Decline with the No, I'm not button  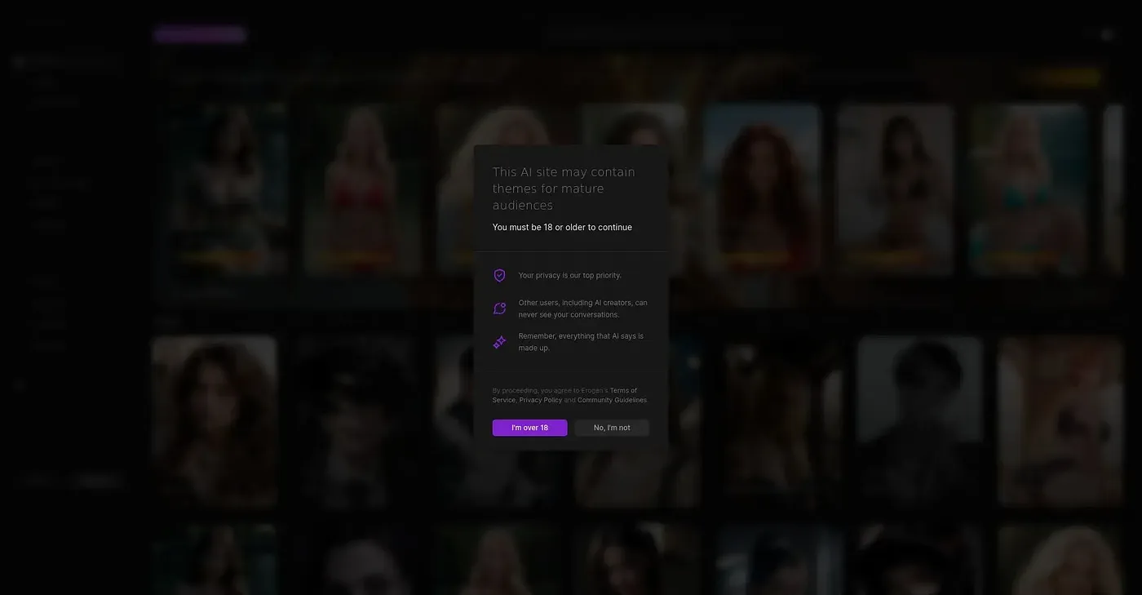612,428
